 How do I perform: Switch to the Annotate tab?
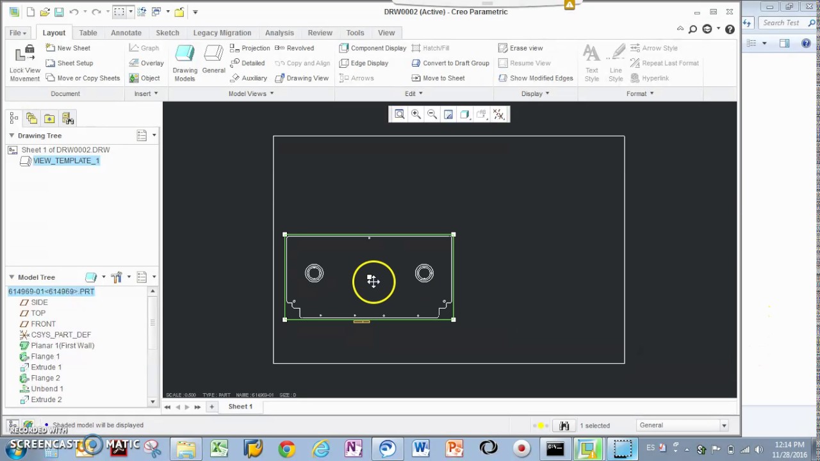point(126,33)
